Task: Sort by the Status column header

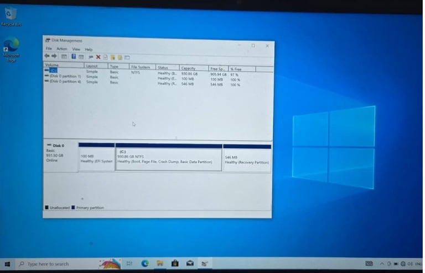Action: (x=167, y=67)
